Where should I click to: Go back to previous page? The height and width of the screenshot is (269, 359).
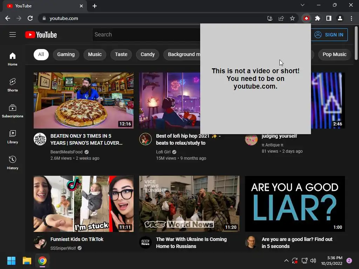(x=8, y=18)
